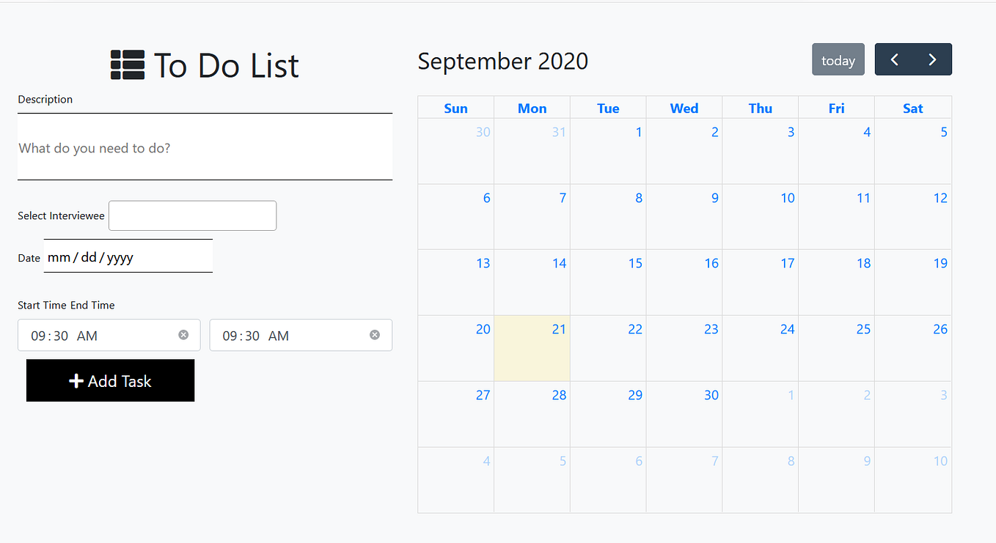This screenshot has height=543, width=996.
Task: Click Saturday September 5 cell
Action: [912, 150]
